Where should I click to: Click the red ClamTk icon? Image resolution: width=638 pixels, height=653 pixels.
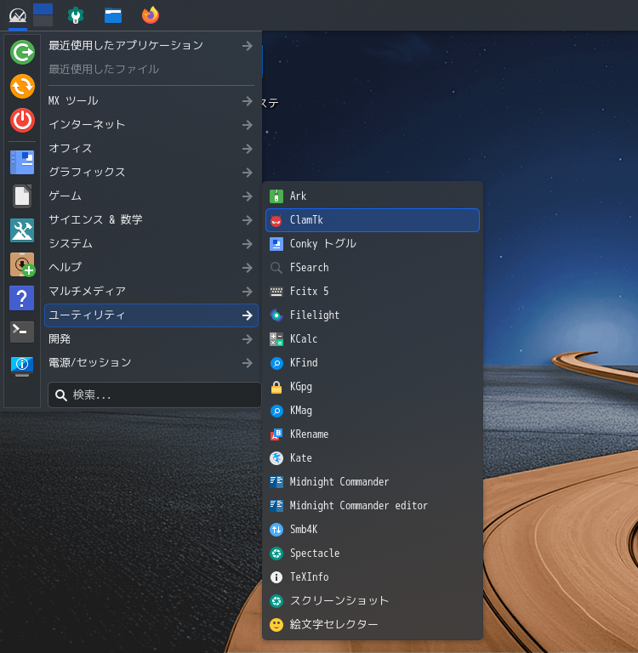point(276,220)
